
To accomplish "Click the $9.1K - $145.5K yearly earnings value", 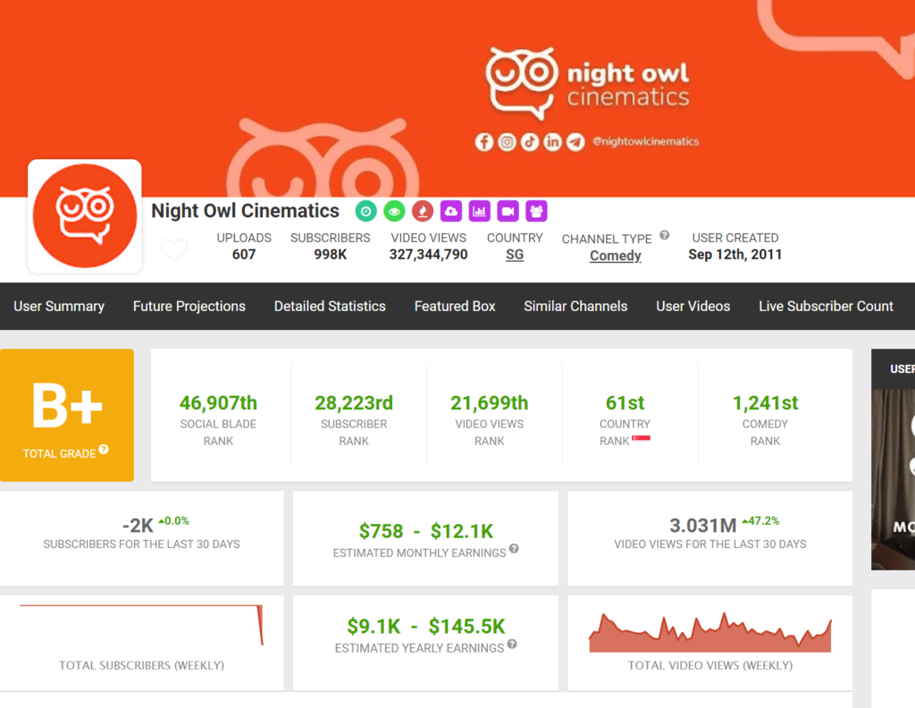I will tap(426, 627).
